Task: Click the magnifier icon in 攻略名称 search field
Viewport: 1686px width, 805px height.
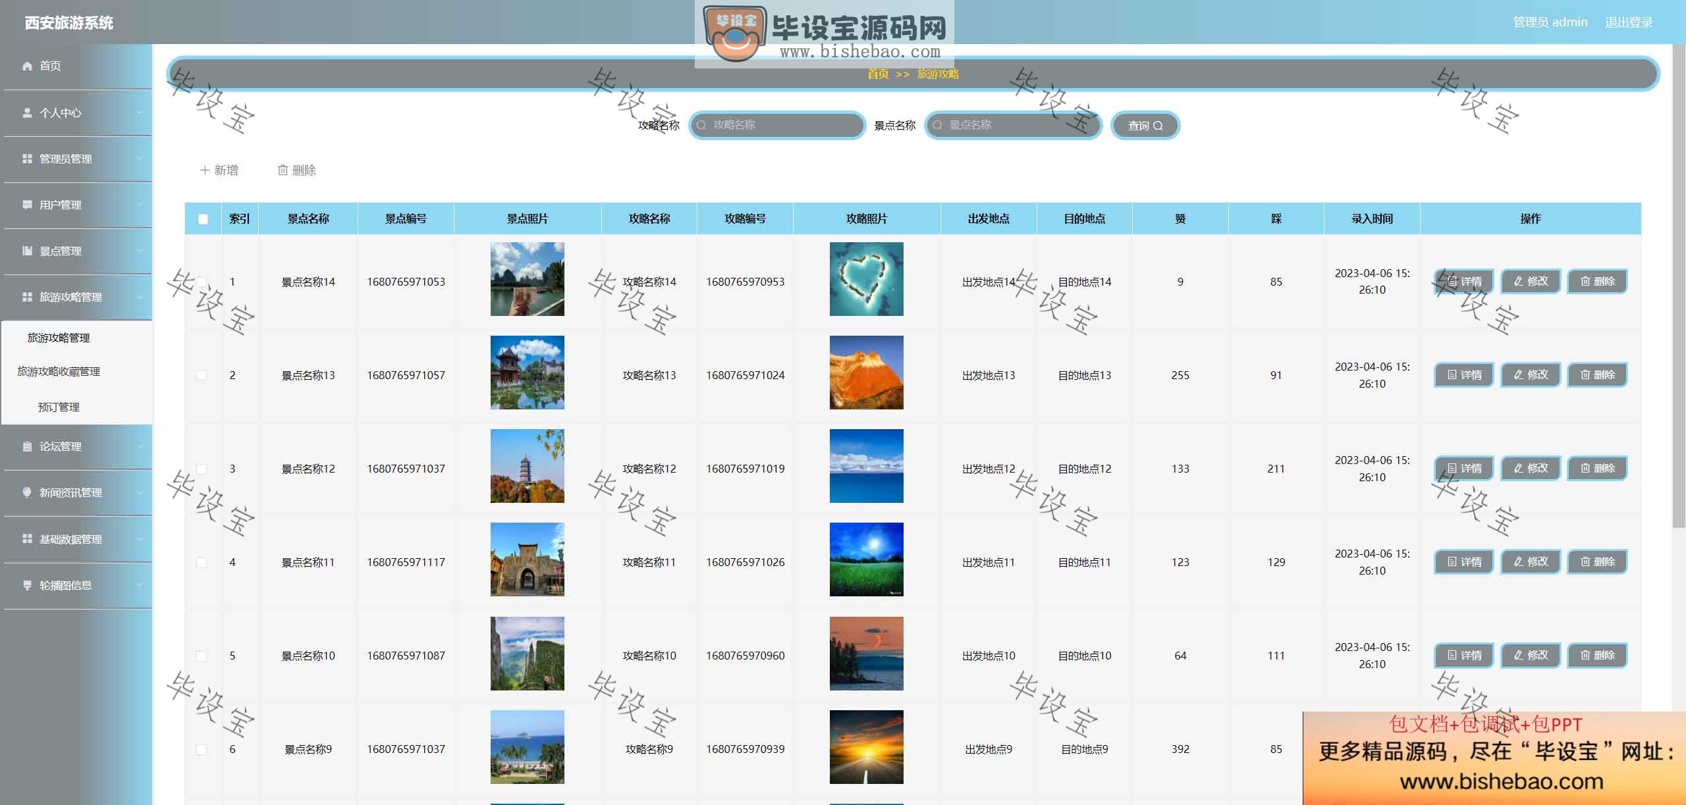Action: (701, 125)
